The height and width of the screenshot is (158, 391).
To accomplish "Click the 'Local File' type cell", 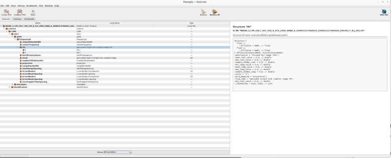I will pyautogui.click(x=191, y=26).
